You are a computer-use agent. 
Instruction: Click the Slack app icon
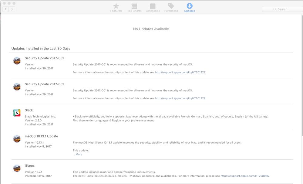click(17, 113)
